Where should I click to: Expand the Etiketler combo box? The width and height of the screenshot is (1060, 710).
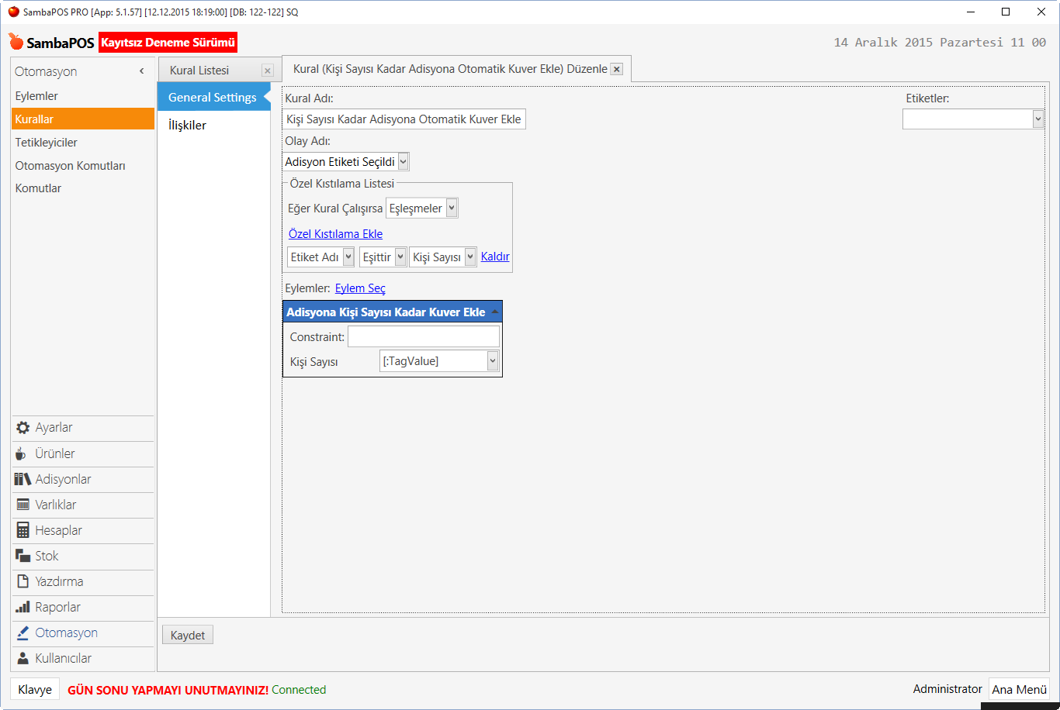click(x=1038, y=119)
